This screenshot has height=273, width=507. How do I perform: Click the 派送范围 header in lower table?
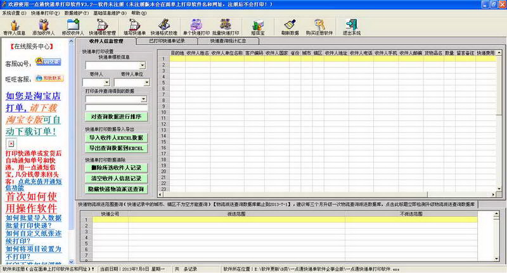coord(236,214)
